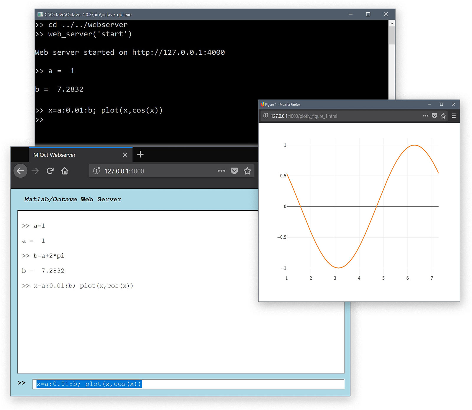Click '>> b=a+2*pi' line in web output
The width and height of the screenshot is (472, 410).
pyautogui.click(x=43, y=256)
